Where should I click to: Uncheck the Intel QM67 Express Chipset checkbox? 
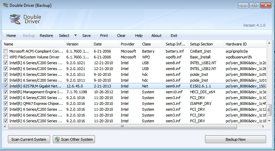[5, 104]
